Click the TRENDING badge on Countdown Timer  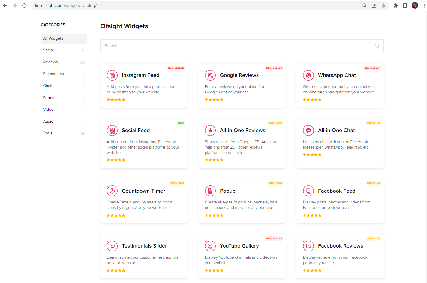[x=177, y=184]
